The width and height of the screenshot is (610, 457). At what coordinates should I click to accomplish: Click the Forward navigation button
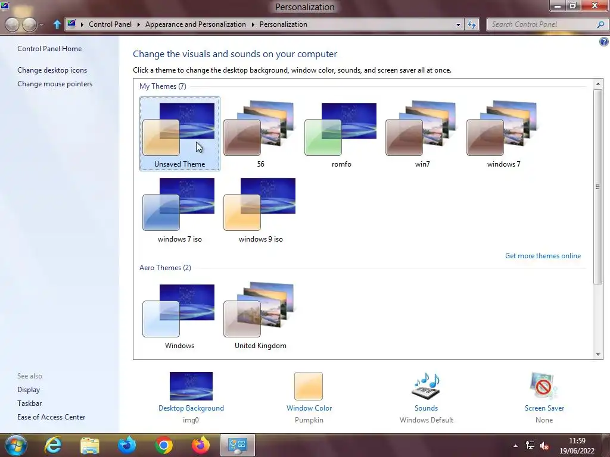[x=29, y=24]
